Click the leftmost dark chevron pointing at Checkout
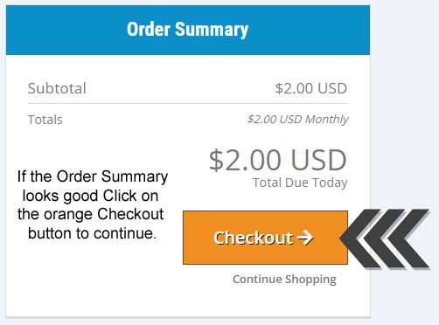Viewport: 439px width, 325px height. [x=360, y=239]
